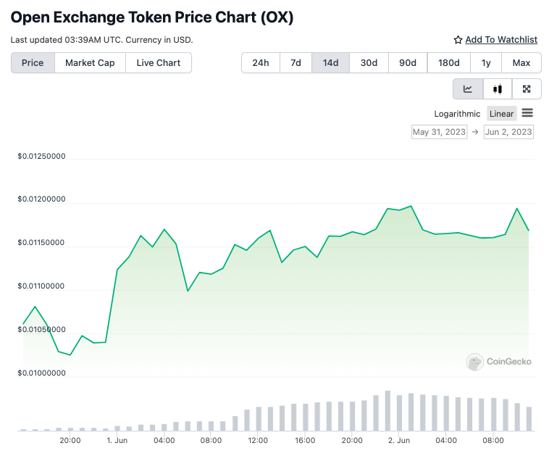The image size is (549, 459).
Task: Select the Market Cap tab
Action: pyautogui.click(x=90, y=63)
